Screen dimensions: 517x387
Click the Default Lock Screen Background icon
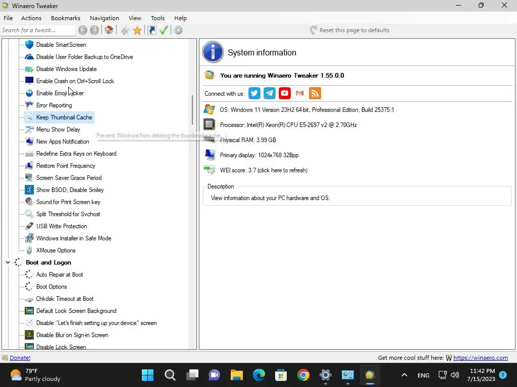pyautogui.click(x=29, y=310)
